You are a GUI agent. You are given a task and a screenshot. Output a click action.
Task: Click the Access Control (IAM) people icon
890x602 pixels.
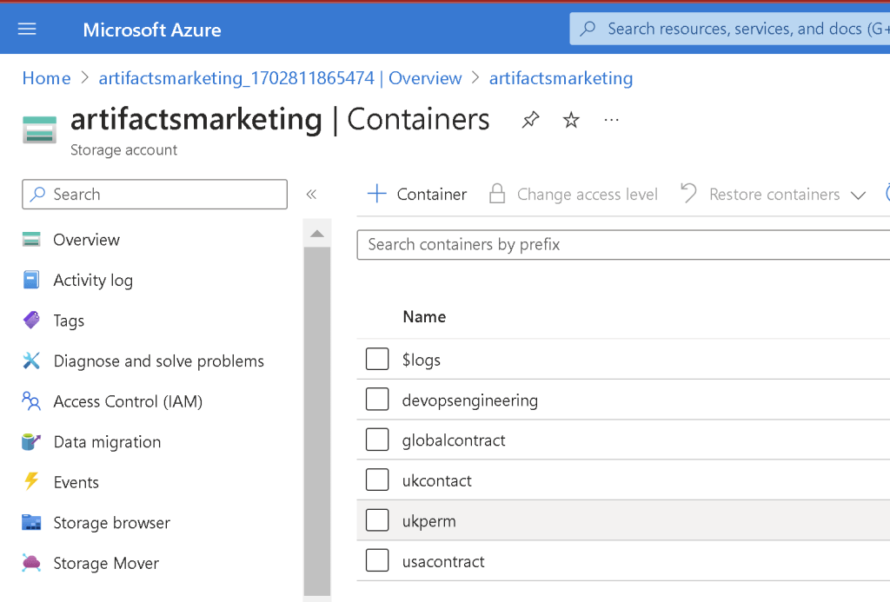coord(31,401)
